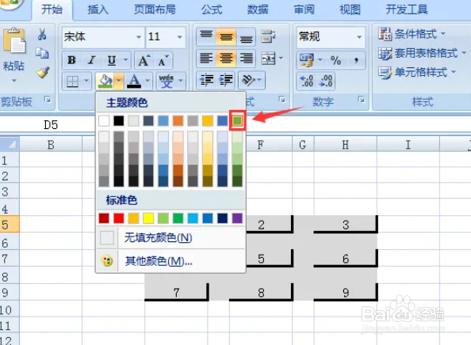471x345 pixels.
Task: Toggle bold formatting
Action: click(x=71, y=60)
